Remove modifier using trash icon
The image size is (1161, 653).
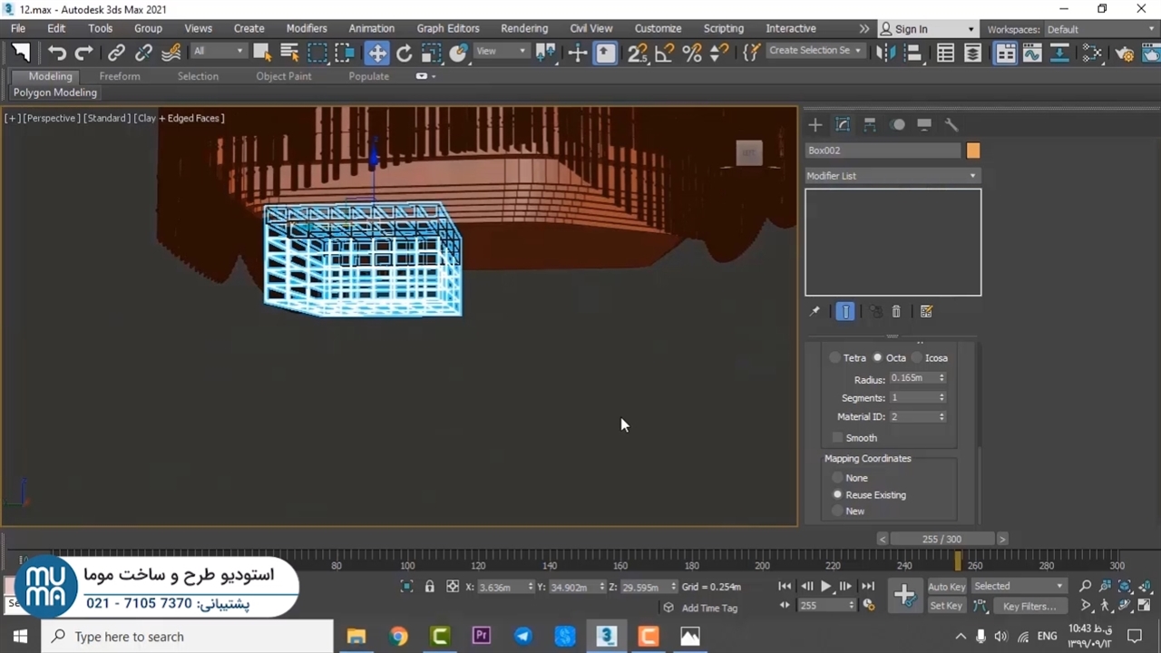point(896,311)
